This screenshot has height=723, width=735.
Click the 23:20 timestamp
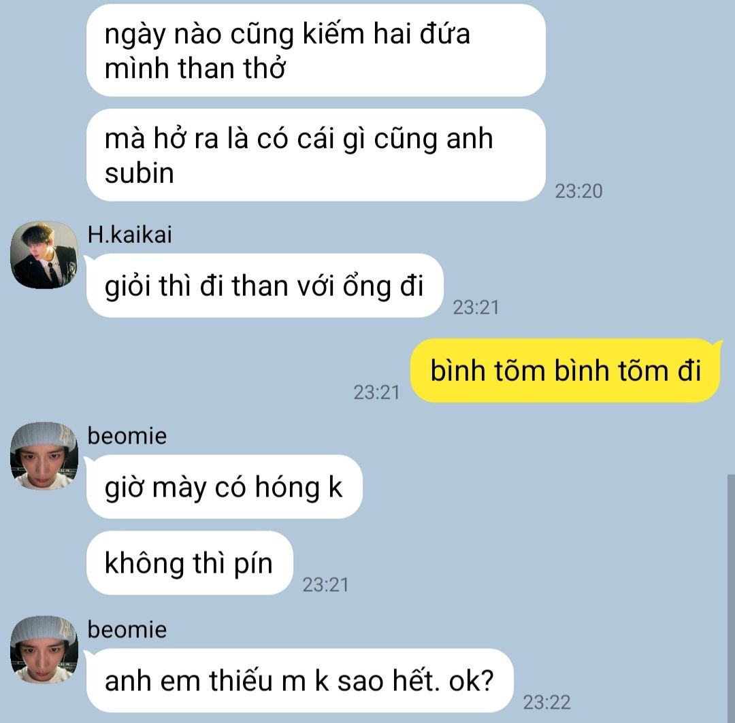click(578, 191)
